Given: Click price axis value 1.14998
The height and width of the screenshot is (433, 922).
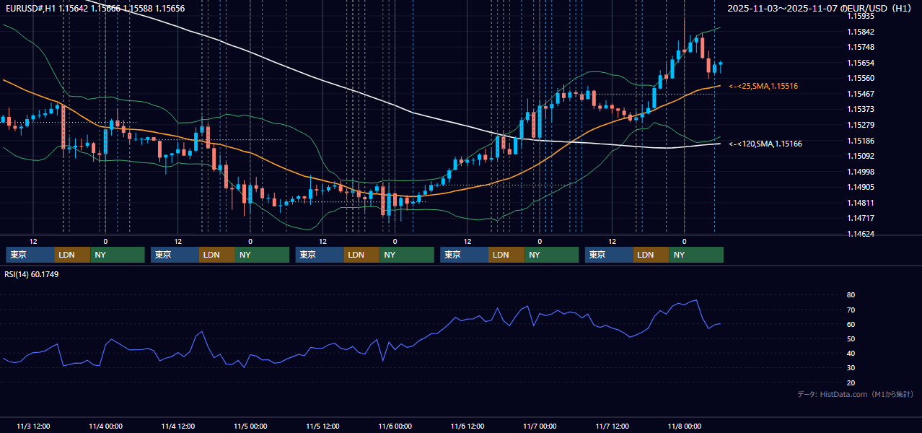Looking at the screenshot, I should click(860, 172).
